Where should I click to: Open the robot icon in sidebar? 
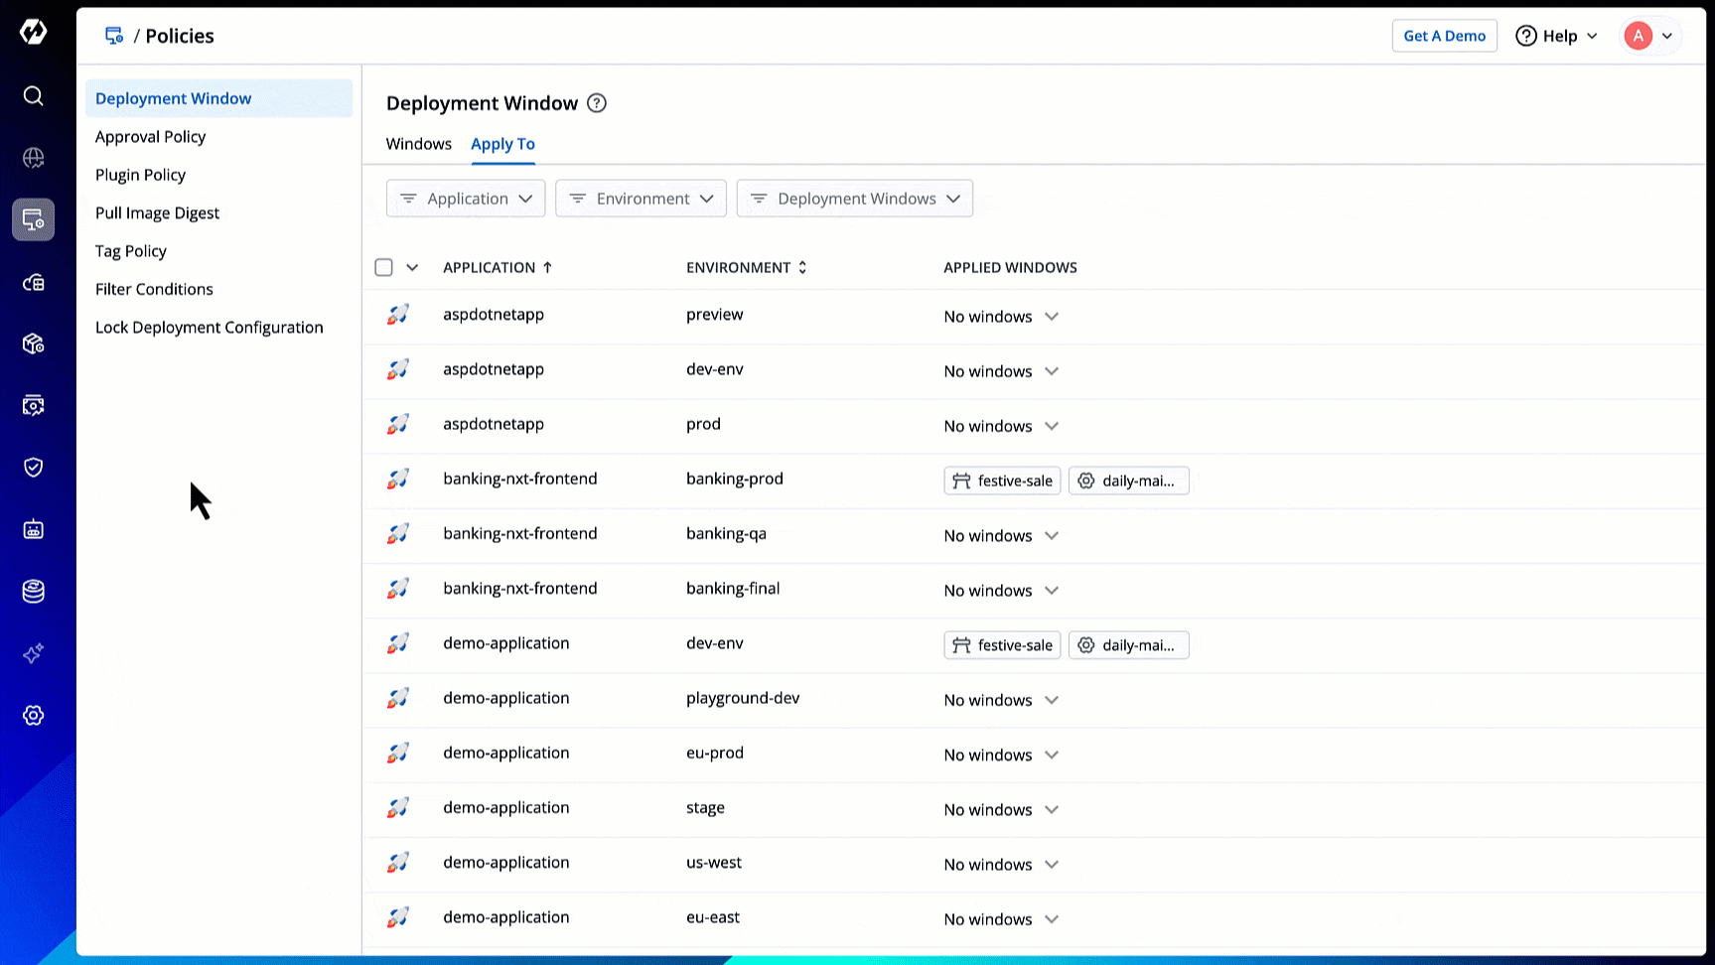tap(33, 529)
